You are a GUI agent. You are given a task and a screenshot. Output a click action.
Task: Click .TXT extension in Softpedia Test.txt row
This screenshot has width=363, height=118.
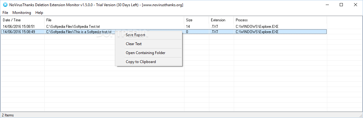click(214, 27)
